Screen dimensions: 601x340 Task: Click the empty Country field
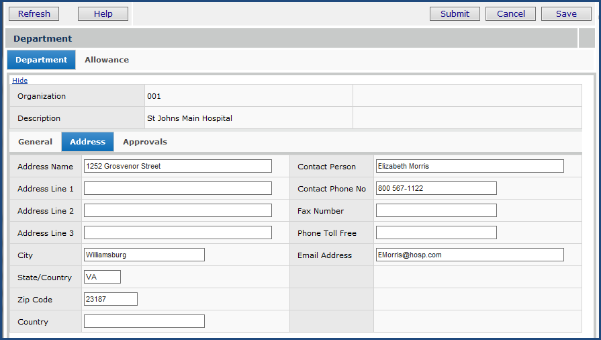[144, 321]
